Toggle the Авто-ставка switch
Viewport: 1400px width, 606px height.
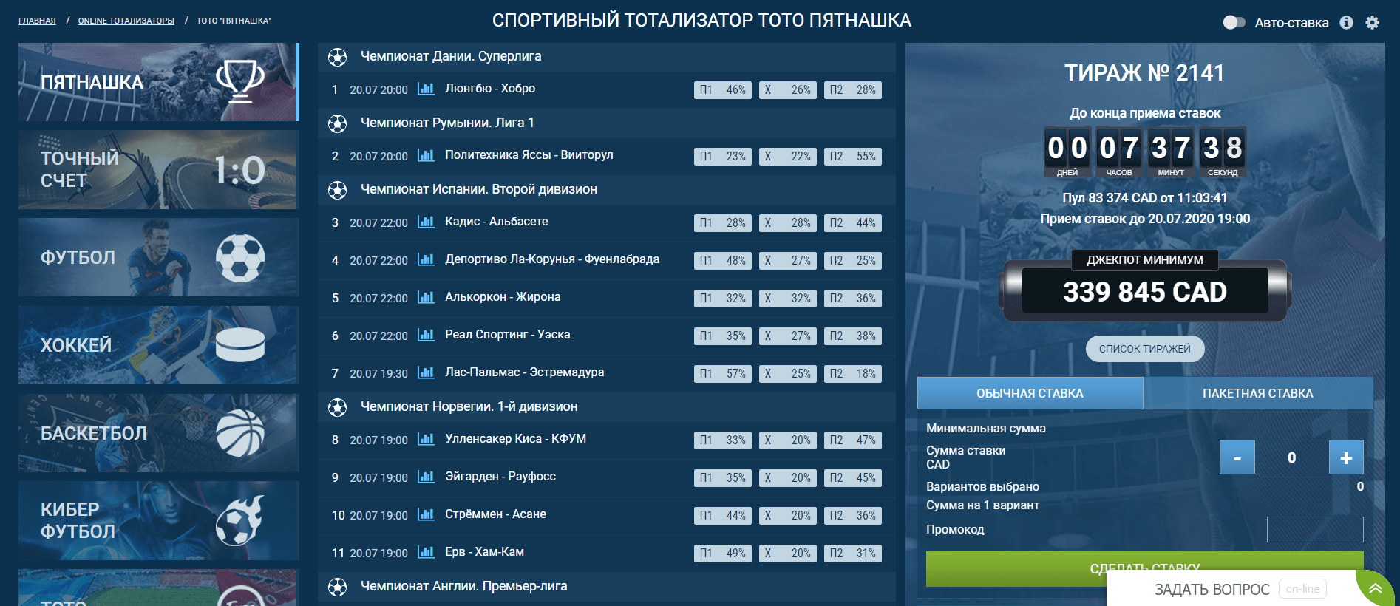1234,22
